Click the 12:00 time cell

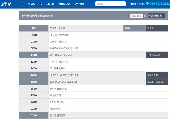click(34, 62)
